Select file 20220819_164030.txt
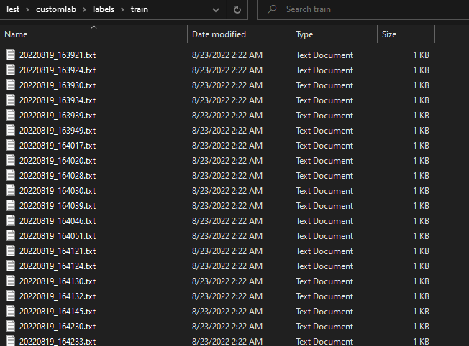Screen dimensions: 469x346 coord(58,191)
